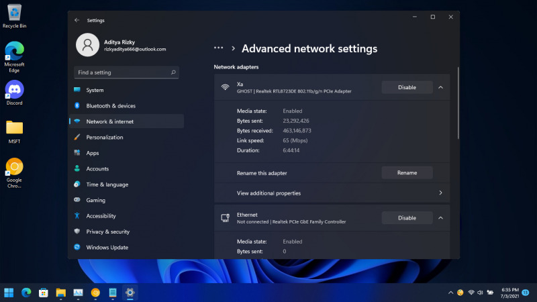Image resolution: width=537 pixels, height=302 pixels.
Task: Click the account email address
Action: pos(135,49)
